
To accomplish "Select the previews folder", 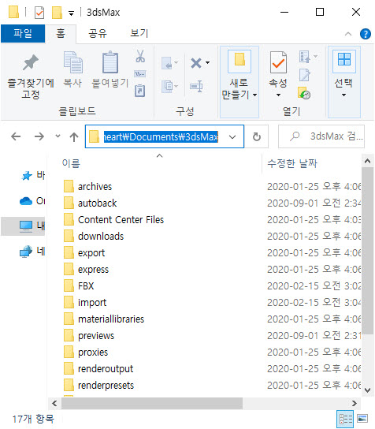I will tap(96, 336).
